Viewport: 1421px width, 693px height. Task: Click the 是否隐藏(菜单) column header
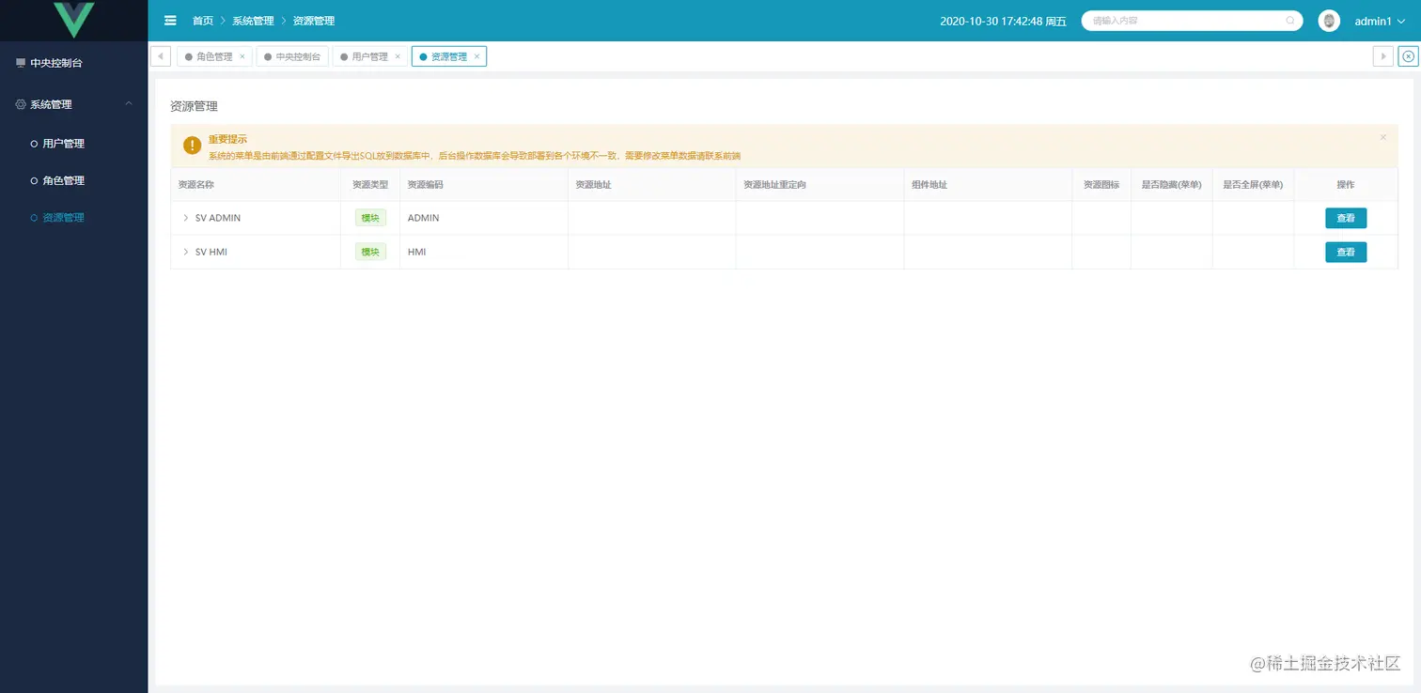[1172, 185]
